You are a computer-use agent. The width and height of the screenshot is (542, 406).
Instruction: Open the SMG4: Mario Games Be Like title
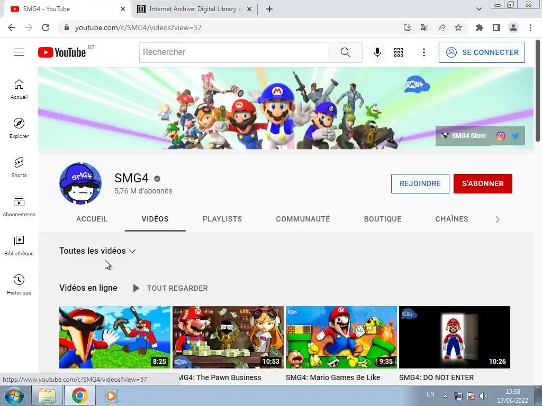(x=333, y=377)
